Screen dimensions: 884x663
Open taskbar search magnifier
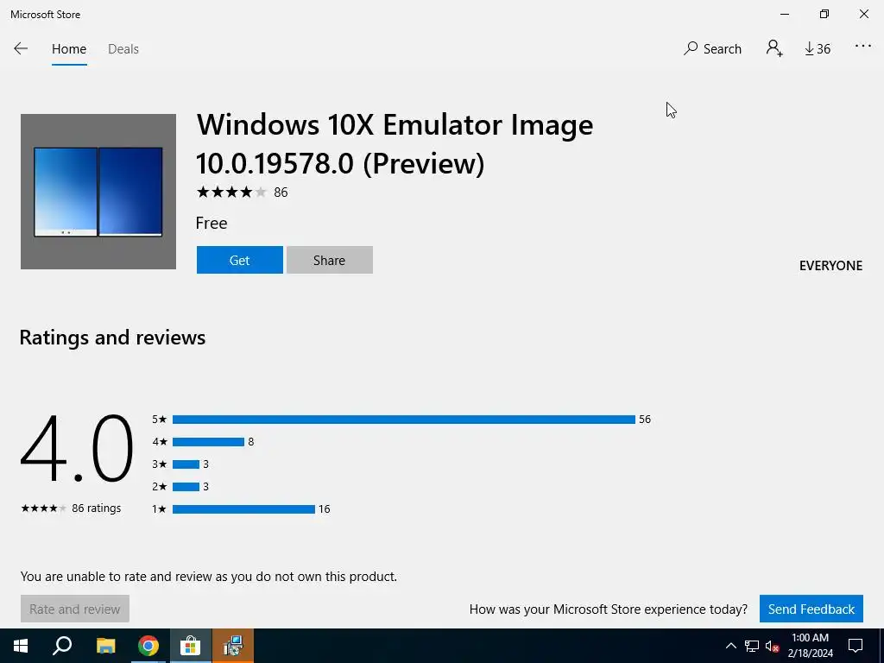(62, 646)
